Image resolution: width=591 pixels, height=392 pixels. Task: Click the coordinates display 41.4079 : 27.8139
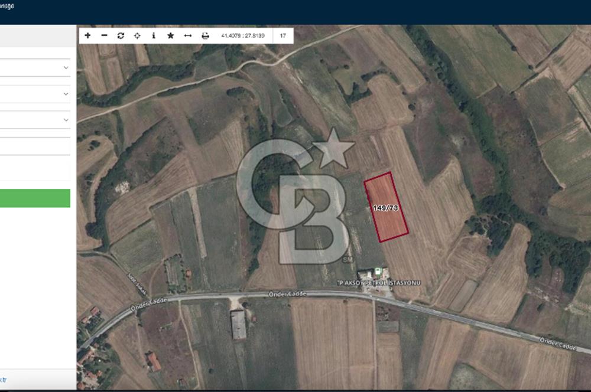click(243, 35)
